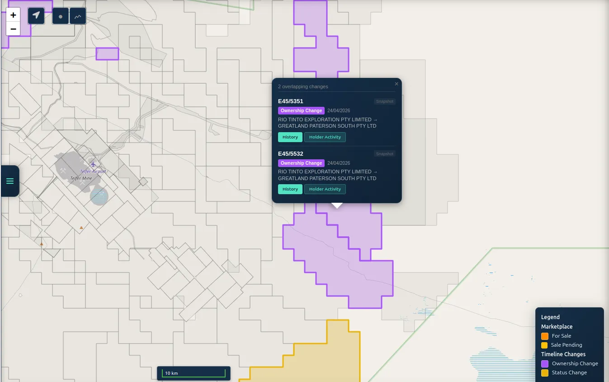Screen dimensions: 609x382
Task: Zoom out with the minus button
Action: click(13, 29)
